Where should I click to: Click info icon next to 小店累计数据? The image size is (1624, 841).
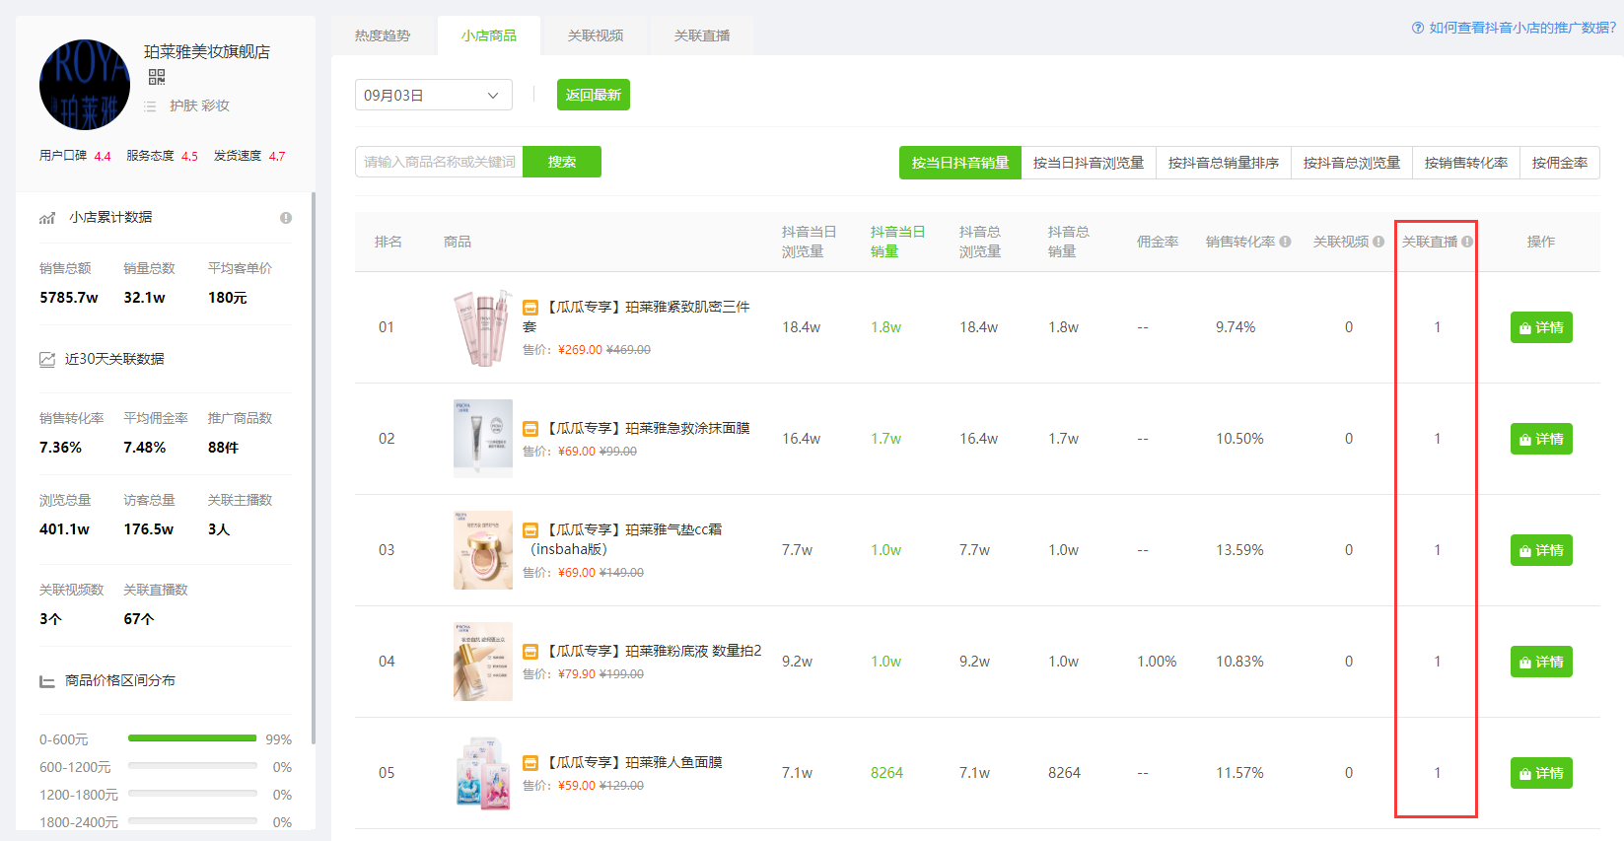285,218
